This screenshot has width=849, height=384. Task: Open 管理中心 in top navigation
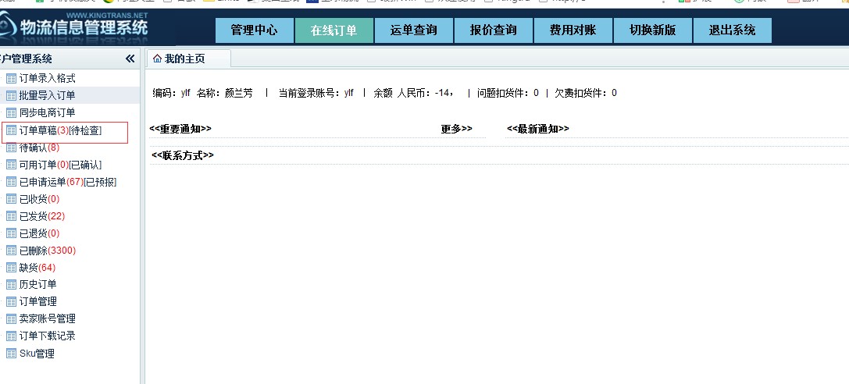coord(254,30)
